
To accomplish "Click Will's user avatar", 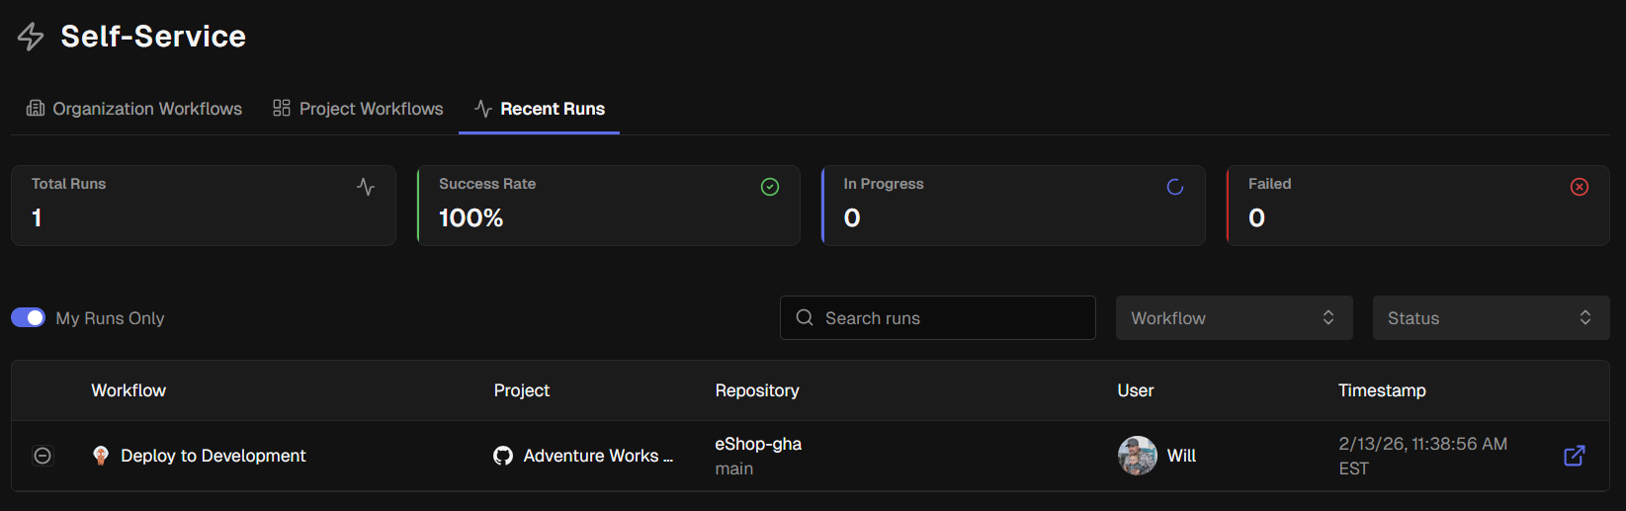I will (x=1138, y=456).
